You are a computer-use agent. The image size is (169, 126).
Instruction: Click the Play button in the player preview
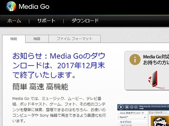point(121,107)
